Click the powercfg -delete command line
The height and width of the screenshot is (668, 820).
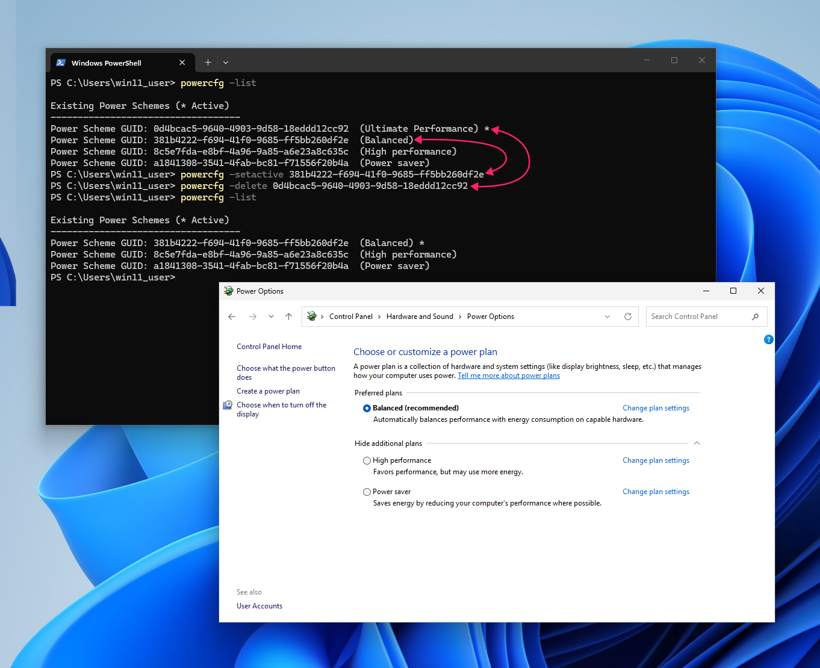(x=259, y=186)
